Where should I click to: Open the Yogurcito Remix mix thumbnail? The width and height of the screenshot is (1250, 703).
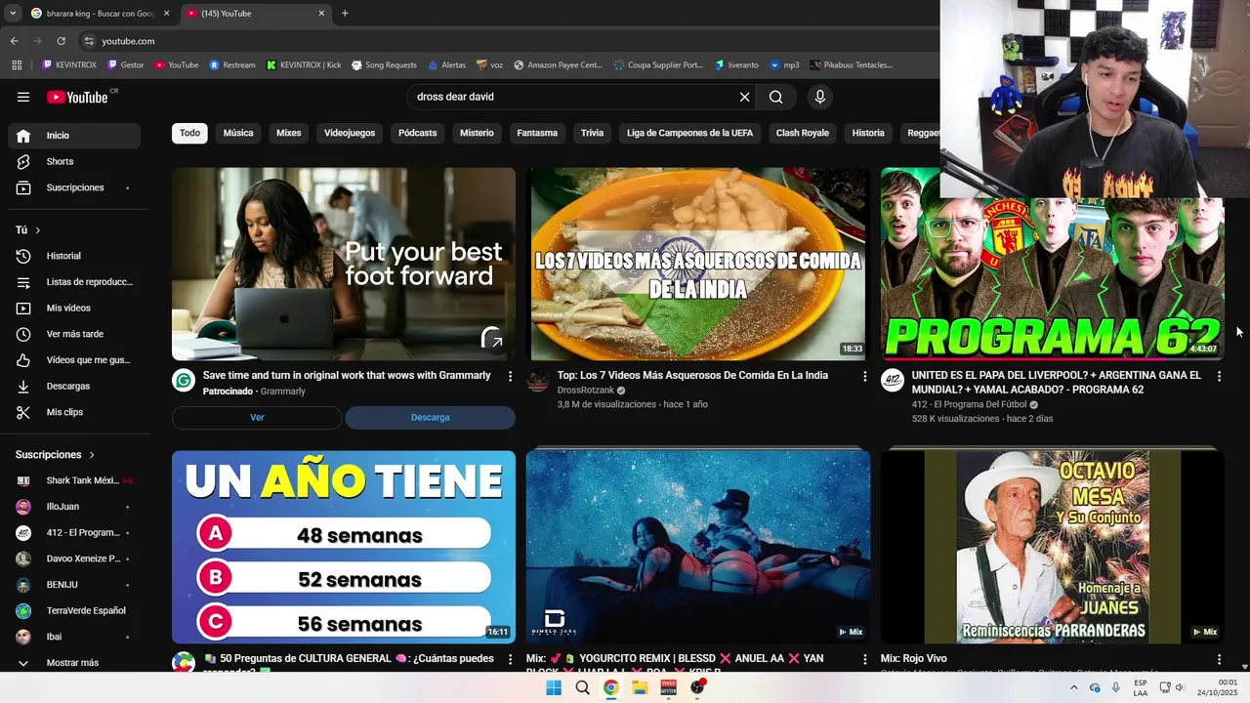698,547
